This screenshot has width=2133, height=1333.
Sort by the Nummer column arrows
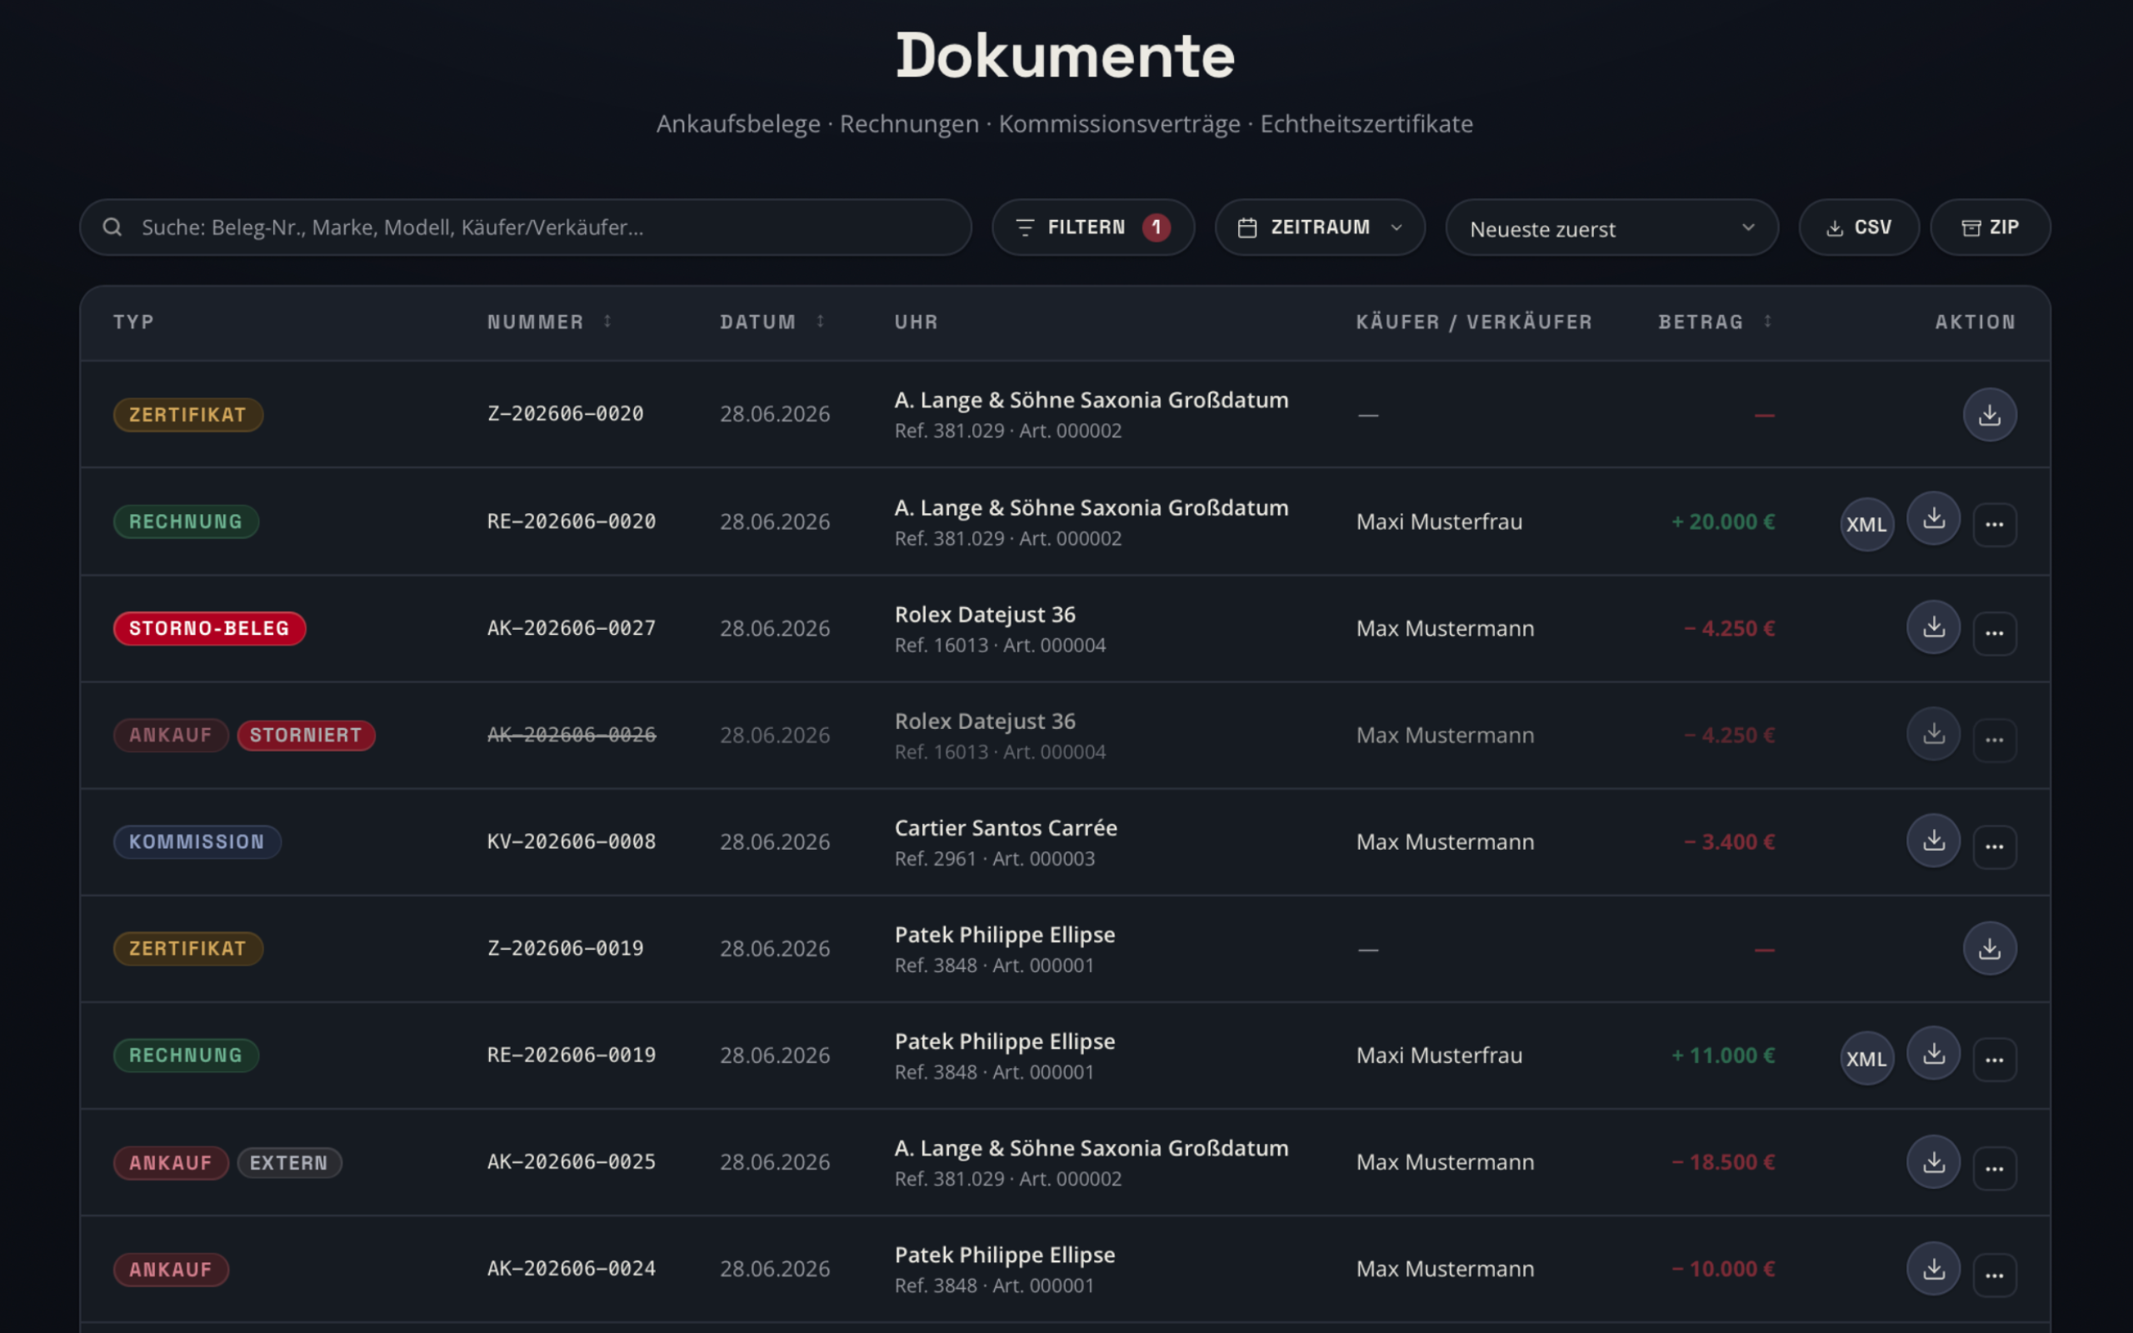click(x=607, y=322)
